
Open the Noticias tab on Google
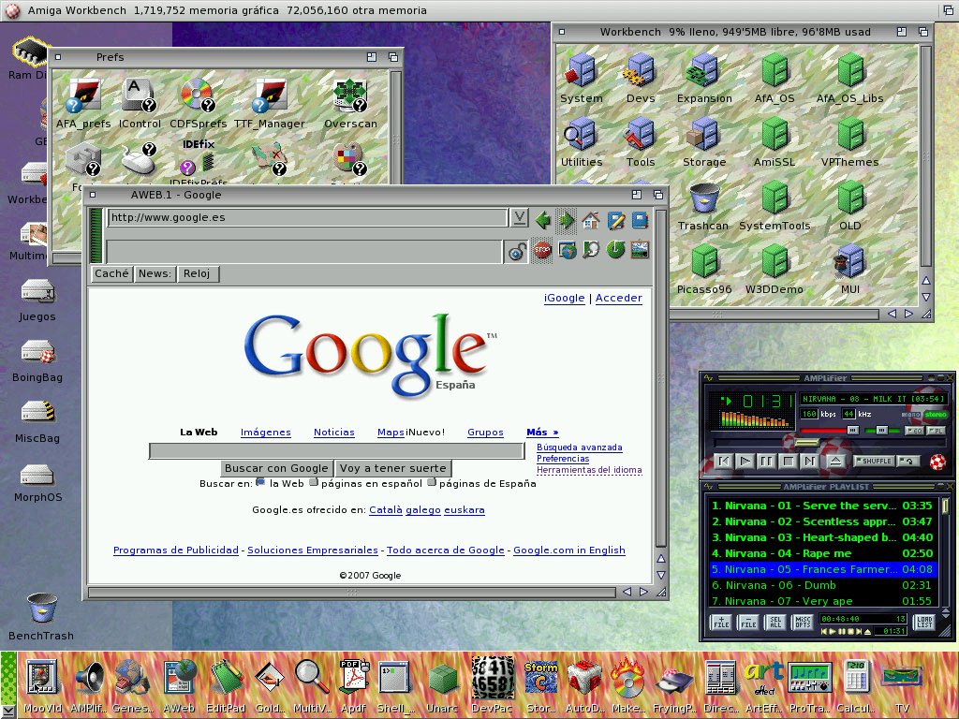coord(334,433)
